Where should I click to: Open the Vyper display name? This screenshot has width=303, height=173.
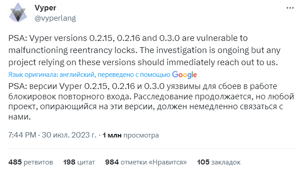(x=45, y=8)
